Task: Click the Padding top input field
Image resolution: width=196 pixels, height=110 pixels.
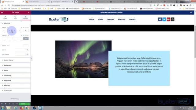Action: click(5, 39)
